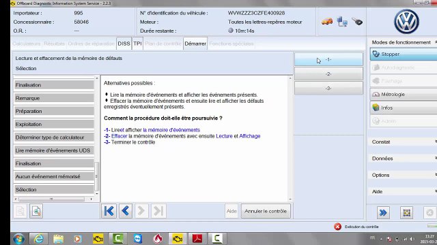Click the greyed round cancel icon in side panel
The height and width of the screenshot is (245, 437).
[x=429, y=213]
